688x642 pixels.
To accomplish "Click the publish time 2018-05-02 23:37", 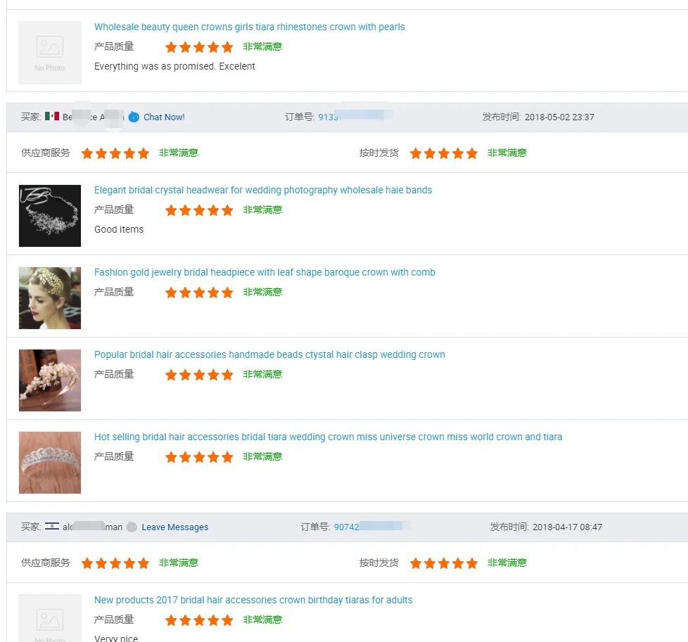I will coord(559,117).
